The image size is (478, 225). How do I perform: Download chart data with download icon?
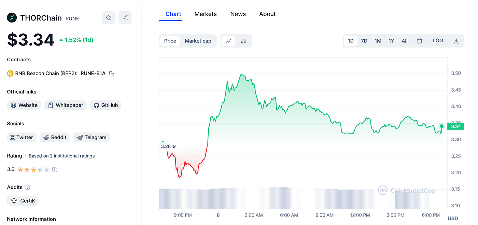456,41
